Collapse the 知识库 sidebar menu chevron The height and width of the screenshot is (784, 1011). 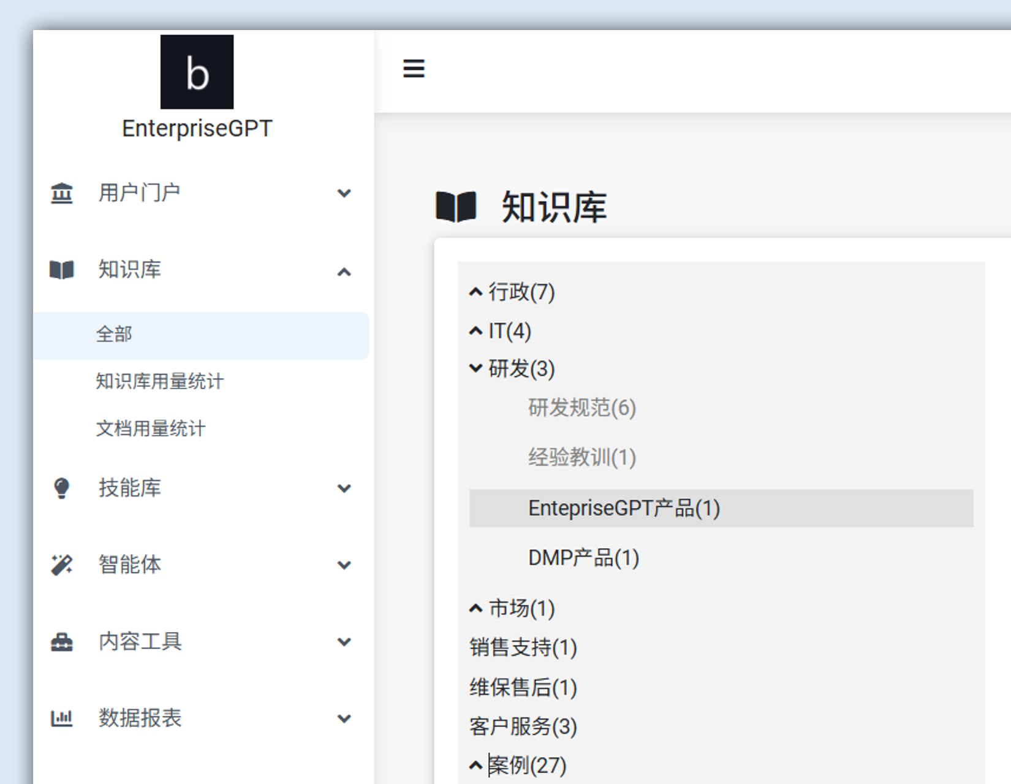coord(344,272)
